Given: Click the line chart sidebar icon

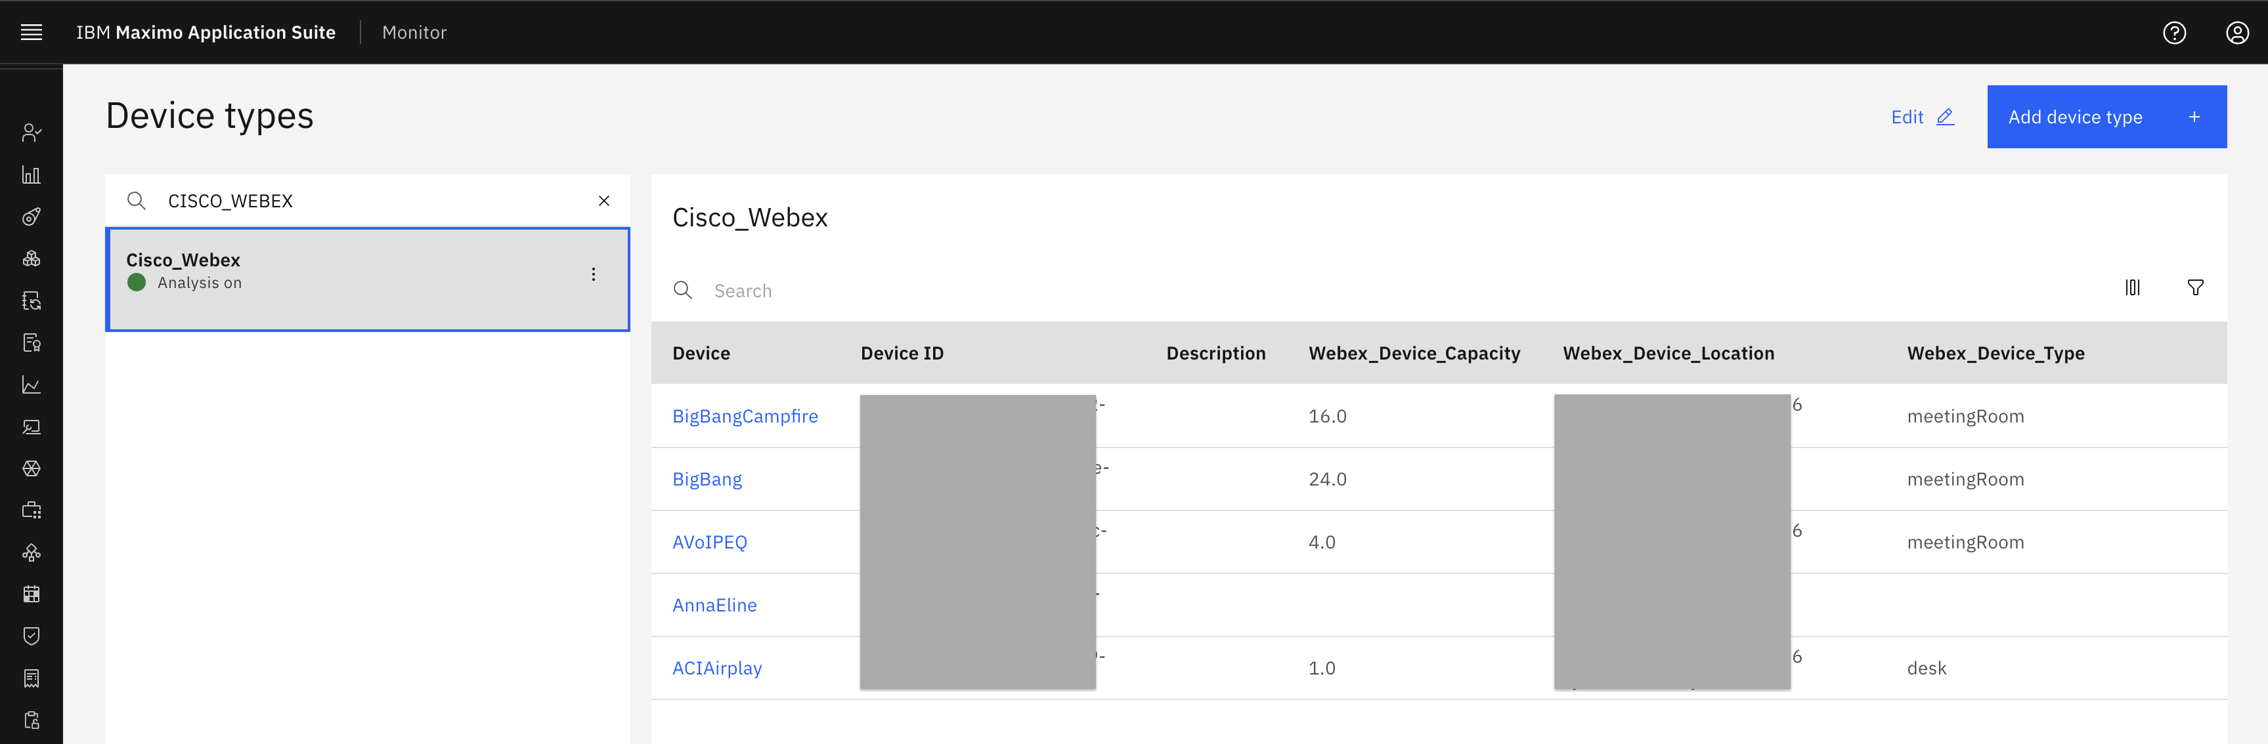Looking at the screenshot, I should coord(32,384).
